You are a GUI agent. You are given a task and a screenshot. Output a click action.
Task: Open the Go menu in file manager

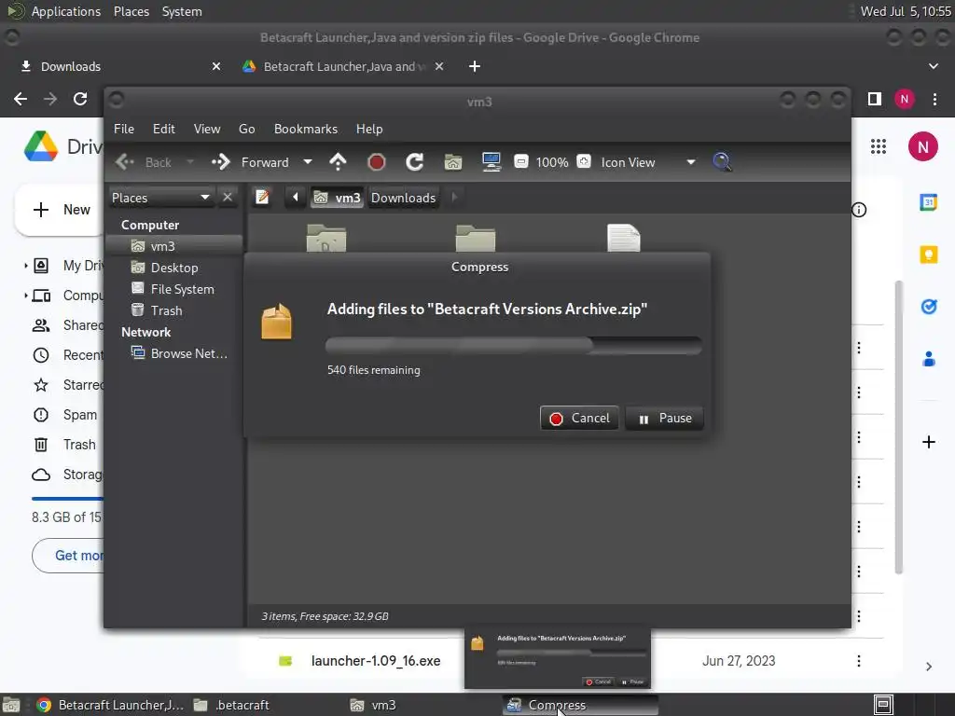246,129
